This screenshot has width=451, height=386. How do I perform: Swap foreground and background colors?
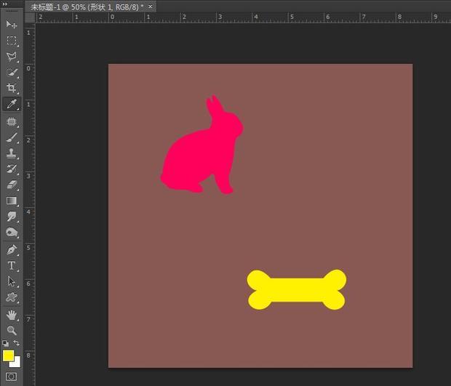point(17,343)
